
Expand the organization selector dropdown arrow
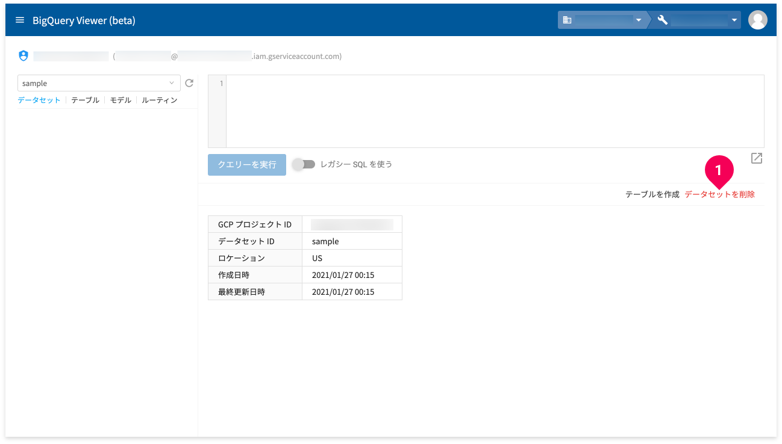click(639, 20)
